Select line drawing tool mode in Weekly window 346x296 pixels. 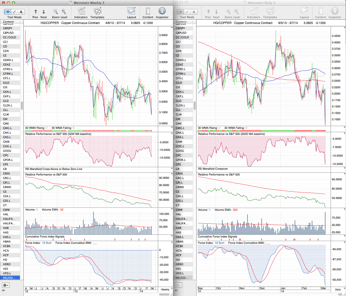click(14, 12)
